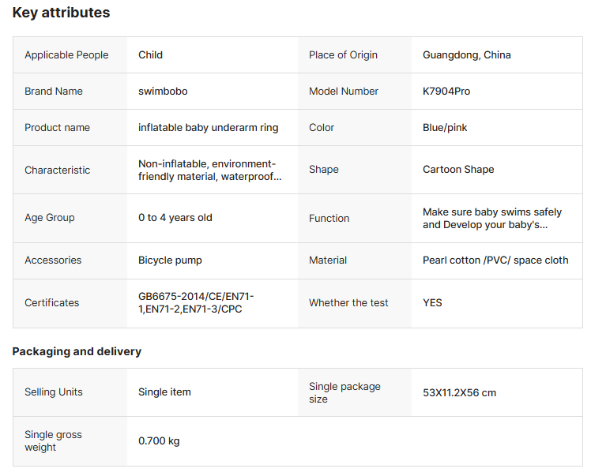Click the Certificates value starting GB6675-2014
The height and width of the screenshot is (476, 591).
tap(196, 302)
